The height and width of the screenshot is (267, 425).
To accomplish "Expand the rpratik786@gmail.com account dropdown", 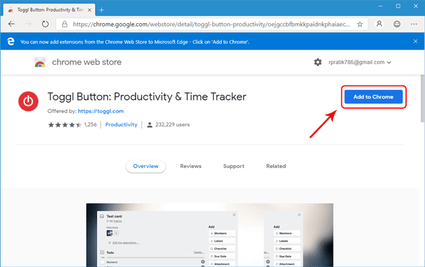I will click(360, 62).
